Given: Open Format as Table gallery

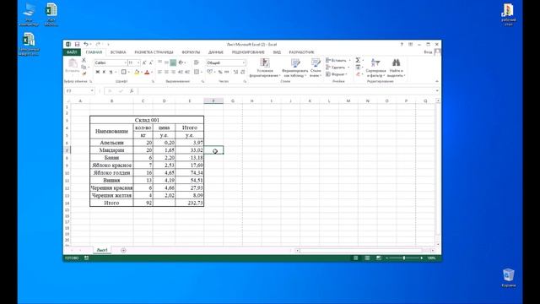Looking at the screenshot, I should pyautogui.click(x=295, y=68).
